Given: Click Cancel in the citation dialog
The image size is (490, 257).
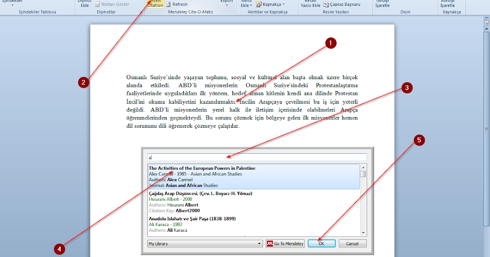Looking at the screenshot, I should coord(352,244).
